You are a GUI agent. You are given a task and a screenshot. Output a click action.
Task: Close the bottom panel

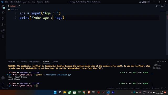[x=166, y=61]
